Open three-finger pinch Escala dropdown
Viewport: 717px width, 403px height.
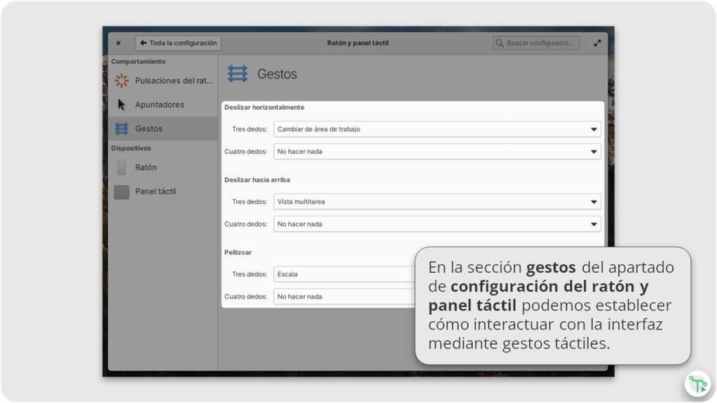point(343,274)
